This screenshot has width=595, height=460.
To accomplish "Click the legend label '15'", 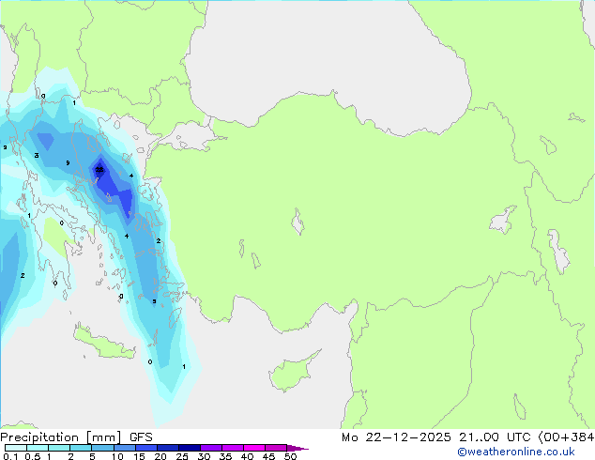I will coord(139,456).
